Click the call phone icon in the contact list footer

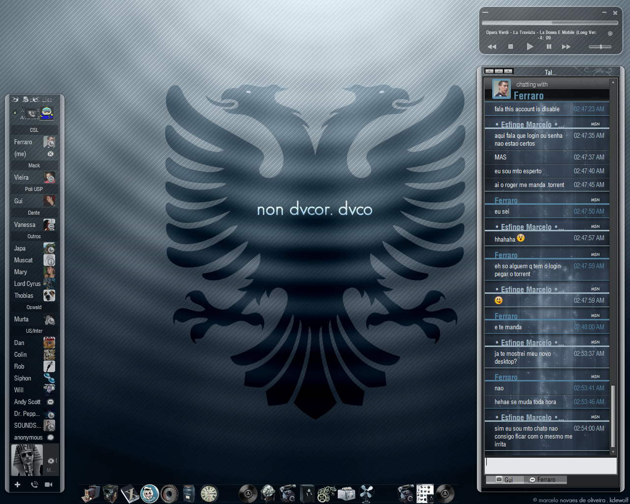pos(34,485)
